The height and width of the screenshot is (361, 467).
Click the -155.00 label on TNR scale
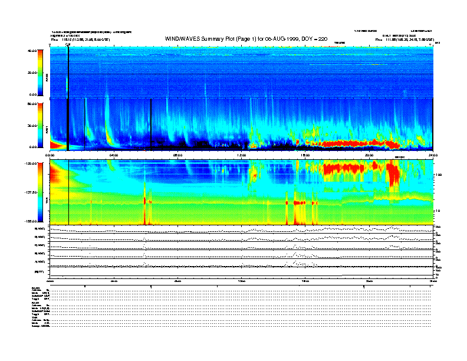point(31,221)
